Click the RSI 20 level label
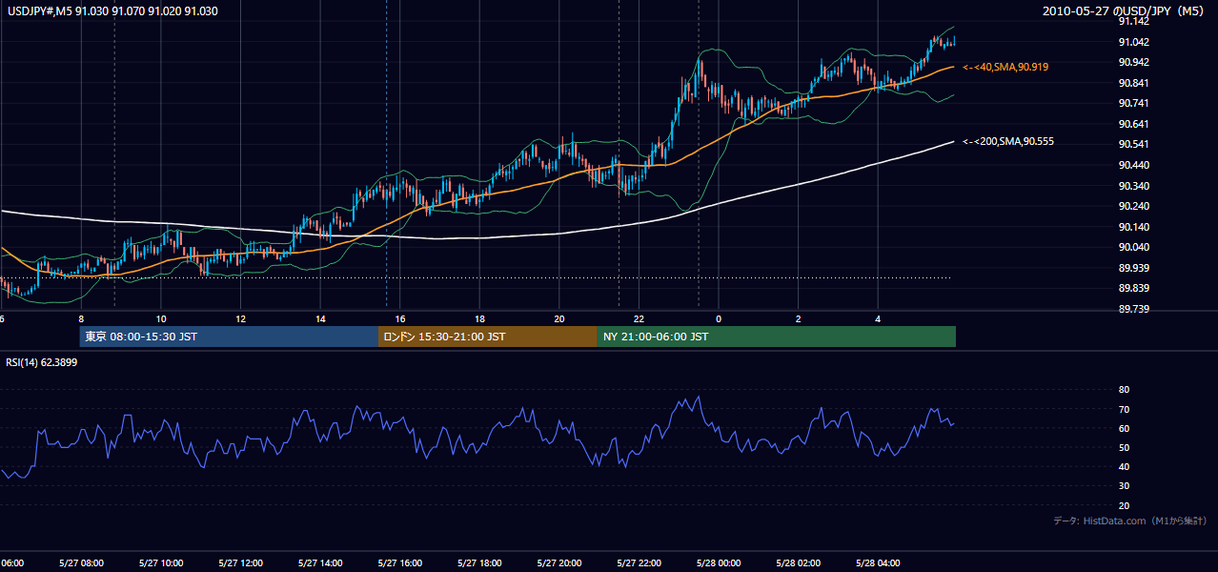Image resolution: width=1218 pixels, height=572 pixels. click(x=1124, y=505)
